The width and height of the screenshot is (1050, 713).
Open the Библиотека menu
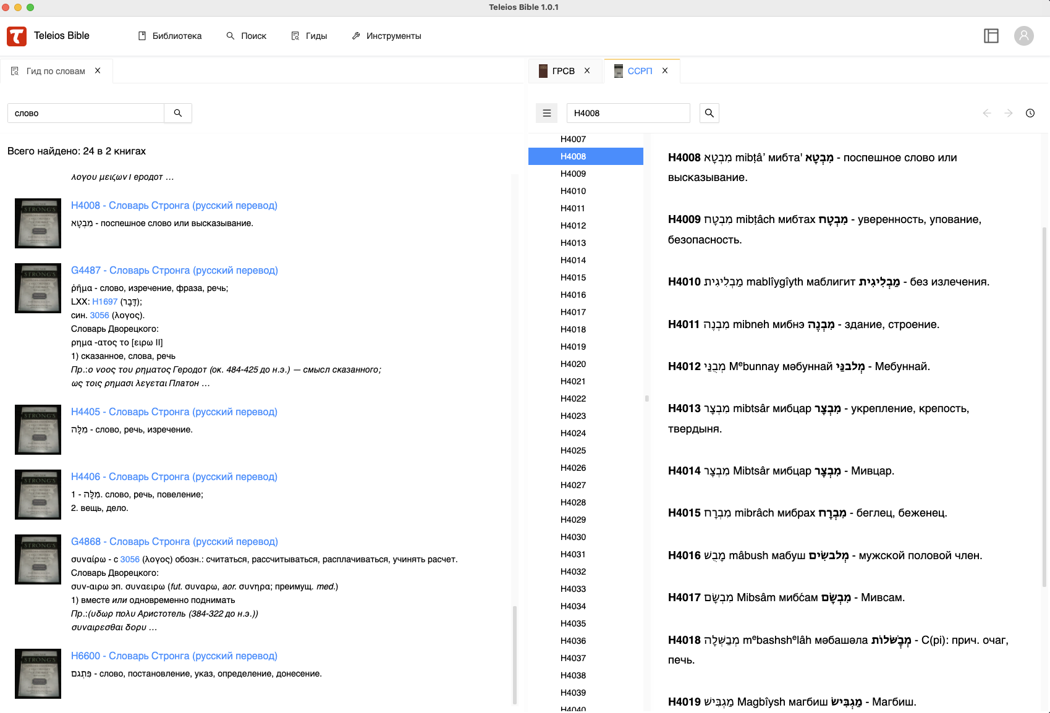tap(170, 36)
